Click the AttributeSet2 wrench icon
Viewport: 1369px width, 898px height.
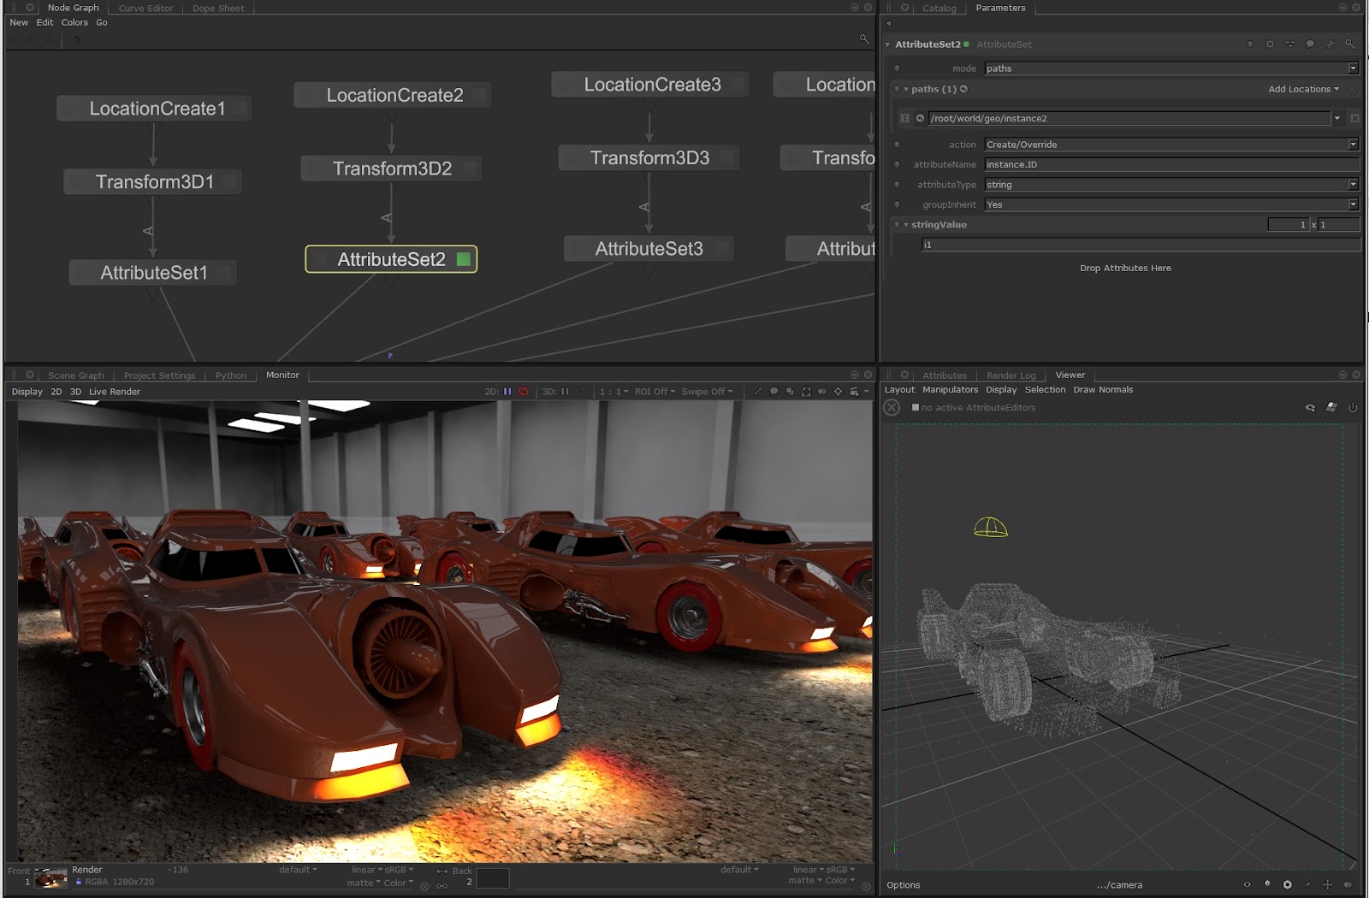[1330, 44]
